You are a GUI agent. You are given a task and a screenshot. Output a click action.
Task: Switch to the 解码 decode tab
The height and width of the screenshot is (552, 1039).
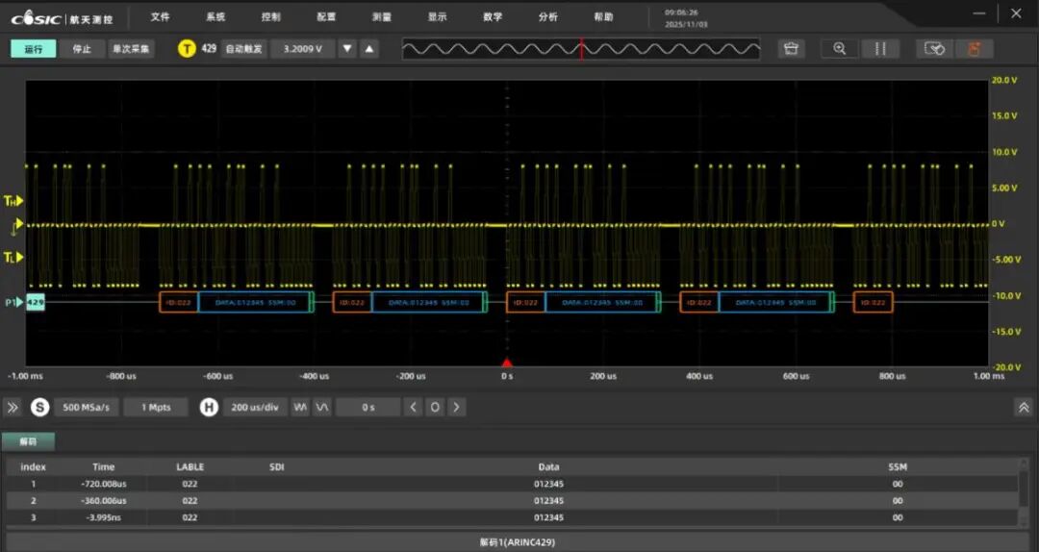click(x=28, y=441)
